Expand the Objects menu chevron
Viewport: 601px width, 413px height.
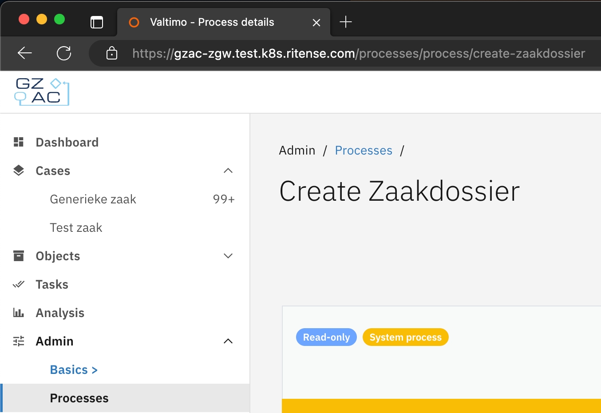228,256
